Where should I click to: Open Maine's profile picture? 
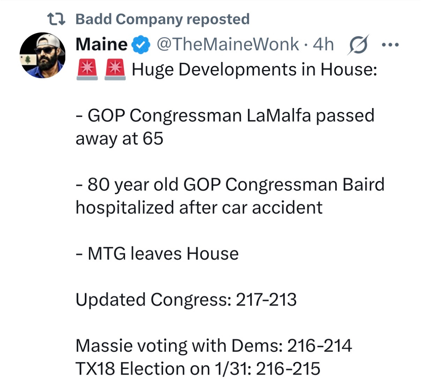pos(43,55)
